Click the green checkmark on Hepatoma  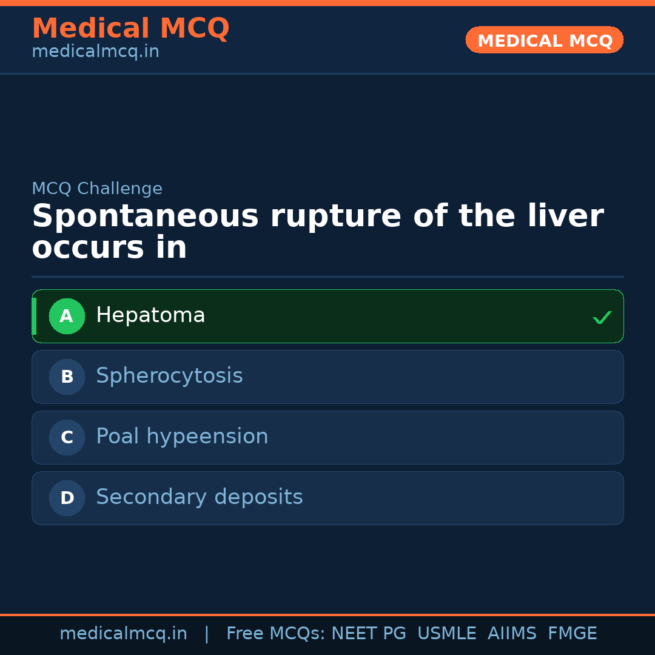pyautogui.click(x=602, y=317)
